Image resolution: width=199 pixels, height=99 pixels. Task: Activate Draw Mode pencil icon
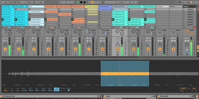(177, 2)
